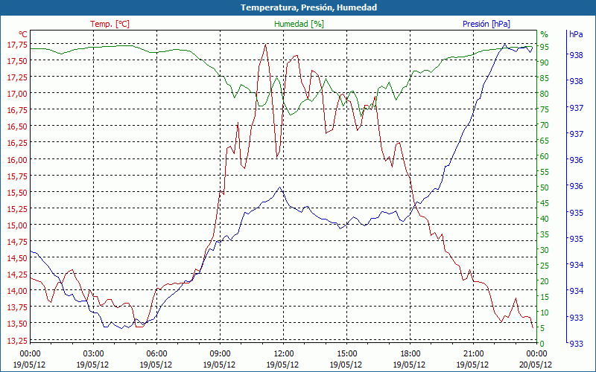
Task: Click the '06:00' time axis label
Action: pyautogui.click(x=156, y=354)
